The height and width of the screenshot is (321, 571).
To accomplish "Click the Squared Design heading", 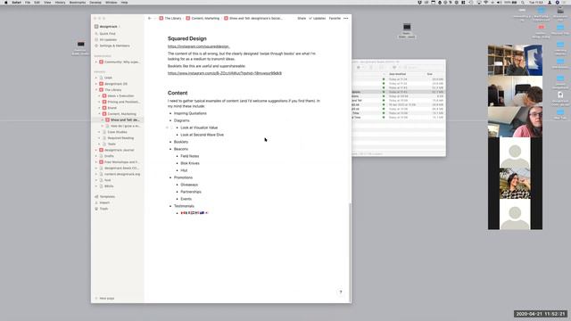I will (186, 38).
